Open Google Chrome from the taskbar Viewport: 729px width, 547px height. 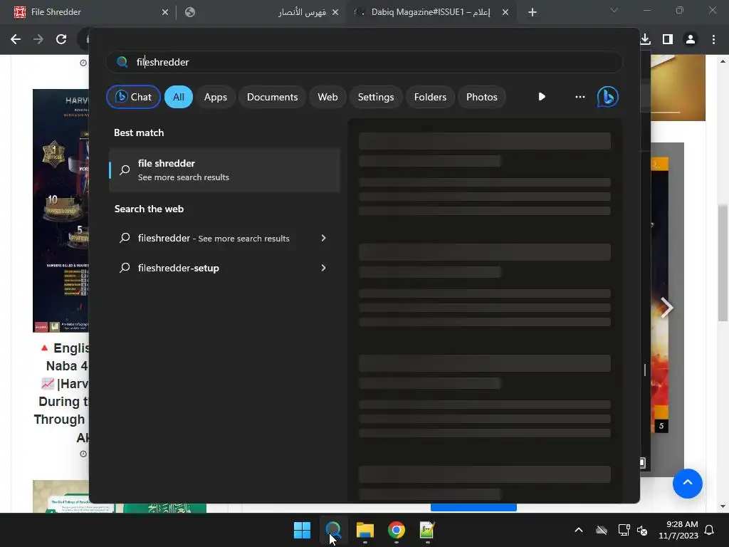(x=396, y=530)
